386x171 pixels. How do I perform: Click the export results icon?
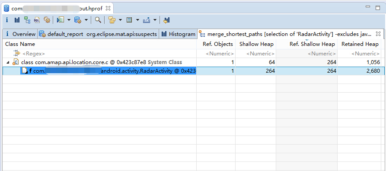click(x=147, y=20)
